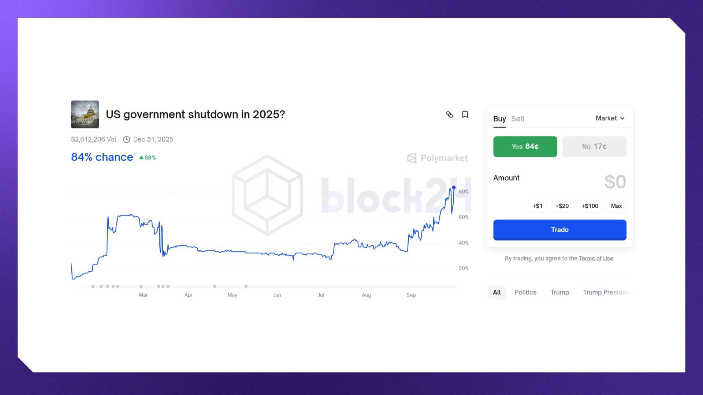Switch to the Sell tab

click(518, 119)
